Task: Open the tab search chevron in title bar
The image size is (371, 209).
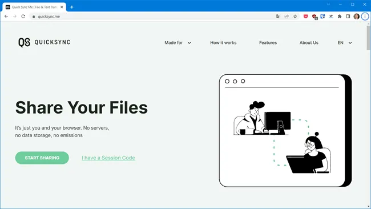Action: point(328,4)
